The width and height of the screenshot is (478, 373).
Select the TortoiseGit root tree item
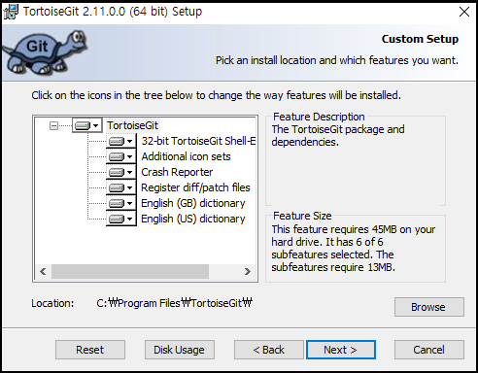(132, 125)
